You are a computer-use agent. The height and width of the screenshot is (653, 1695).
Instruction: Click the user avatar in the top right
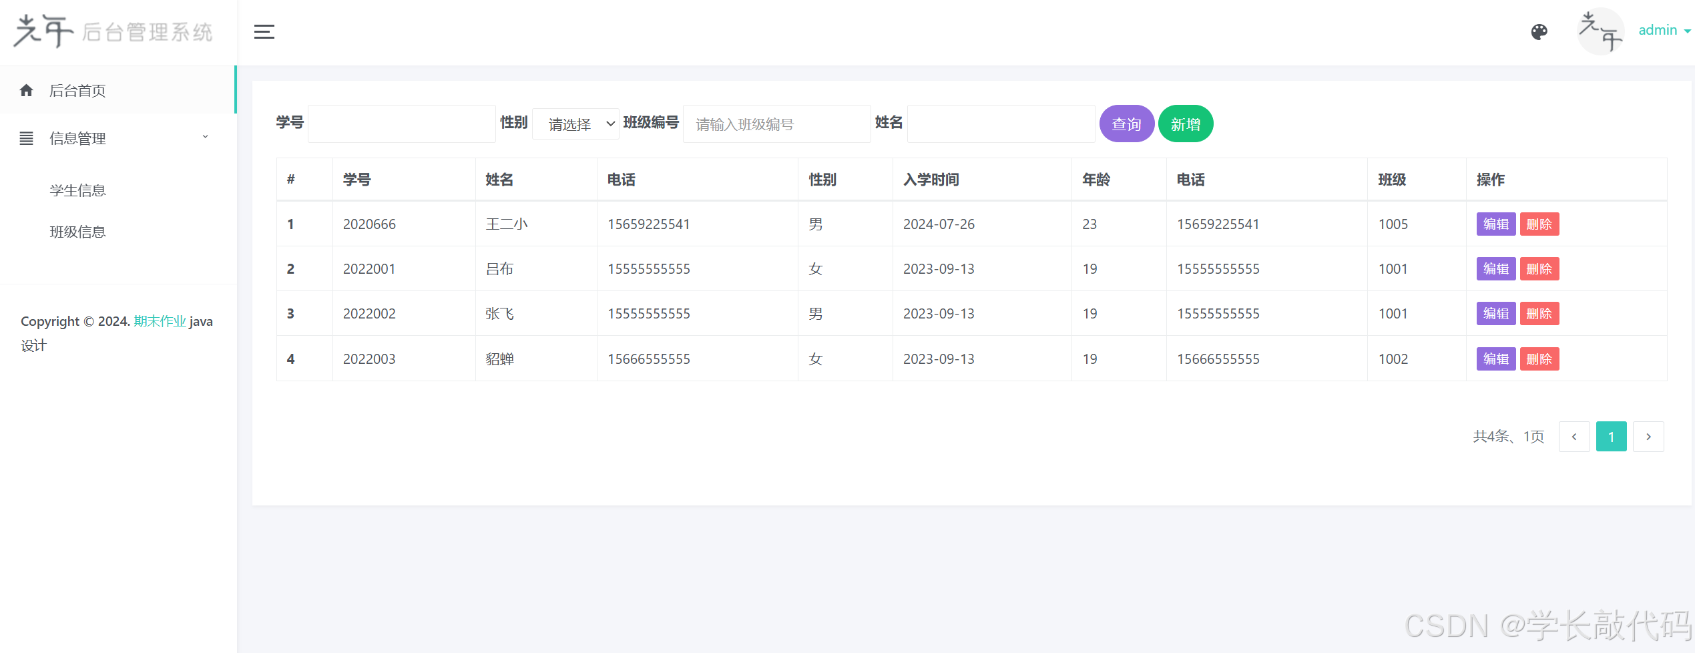click(x=1601, y=31)
